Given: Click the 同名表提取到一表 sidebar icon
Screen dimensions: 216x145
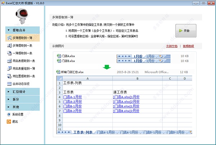Looking at the screenshot, I should click(x=9, y=61).
